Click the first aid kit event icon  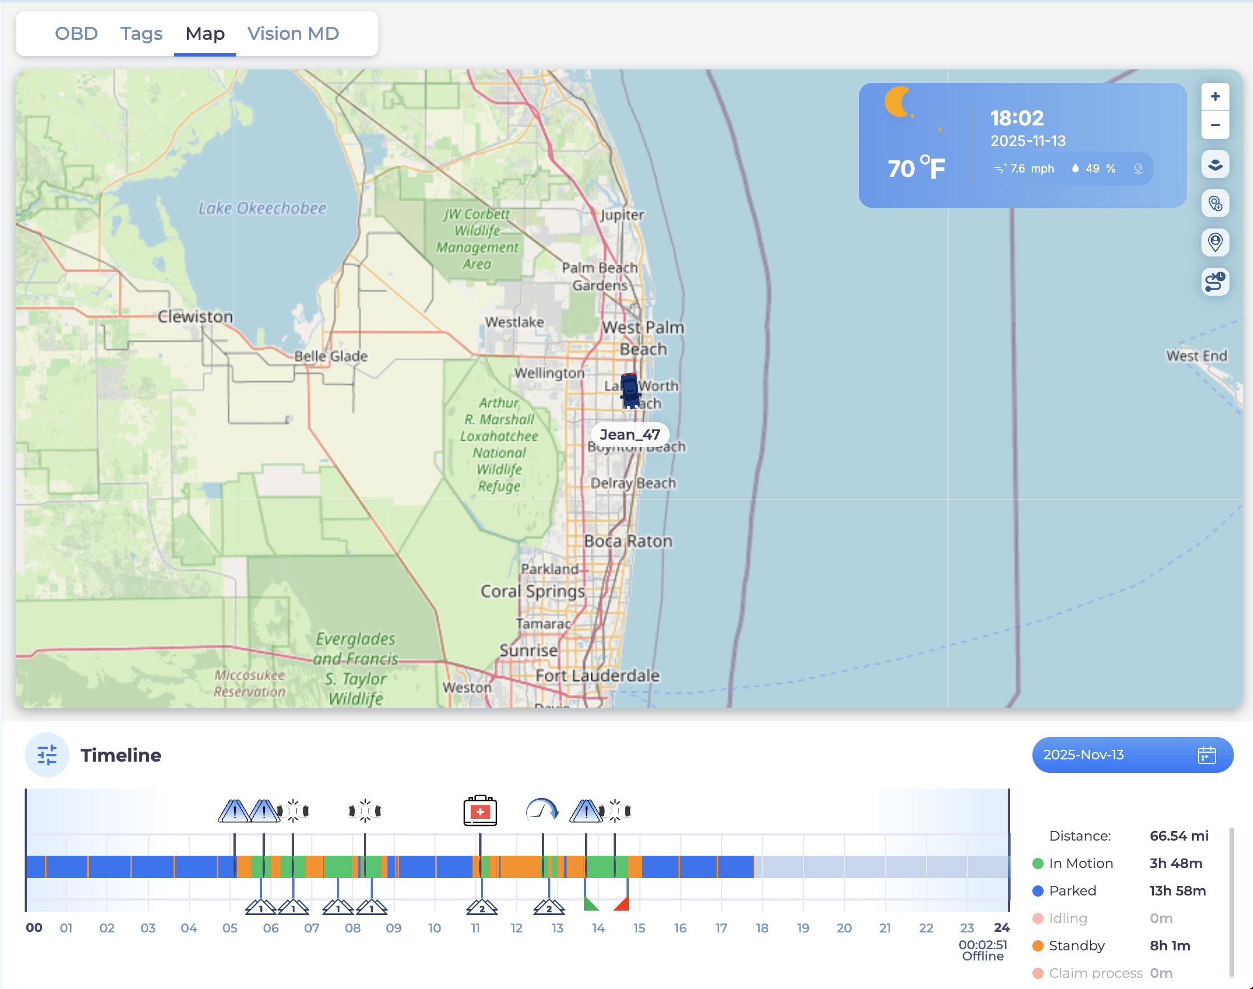coord(480,811)
